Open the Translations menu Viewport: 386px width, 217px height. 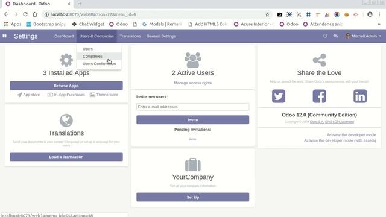point(130,36)
